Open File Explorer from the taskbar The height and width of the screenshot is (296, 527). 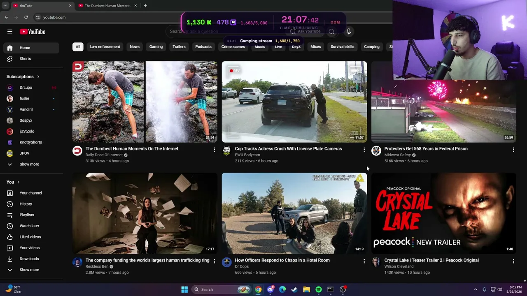click(306, 289)
